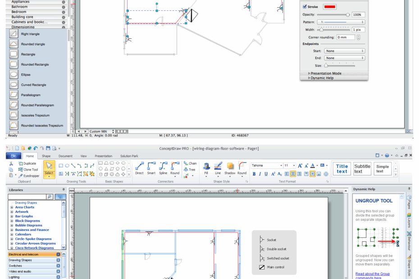Open the line Pattern dropdown
This screenshot has width=419, height=279.
pyautogui.click(x=340, y=22)
